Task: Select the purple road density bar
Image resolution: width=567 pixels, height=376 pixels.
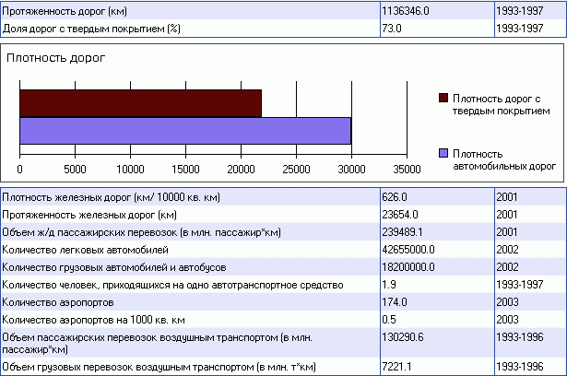Action: (x=184, y=131)
